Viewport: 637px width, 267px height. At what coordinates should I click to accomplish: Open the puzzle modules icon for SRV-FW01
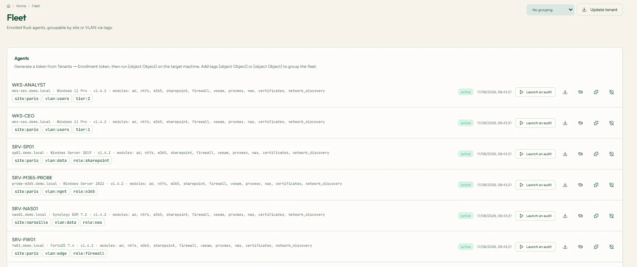coord(596,247)
